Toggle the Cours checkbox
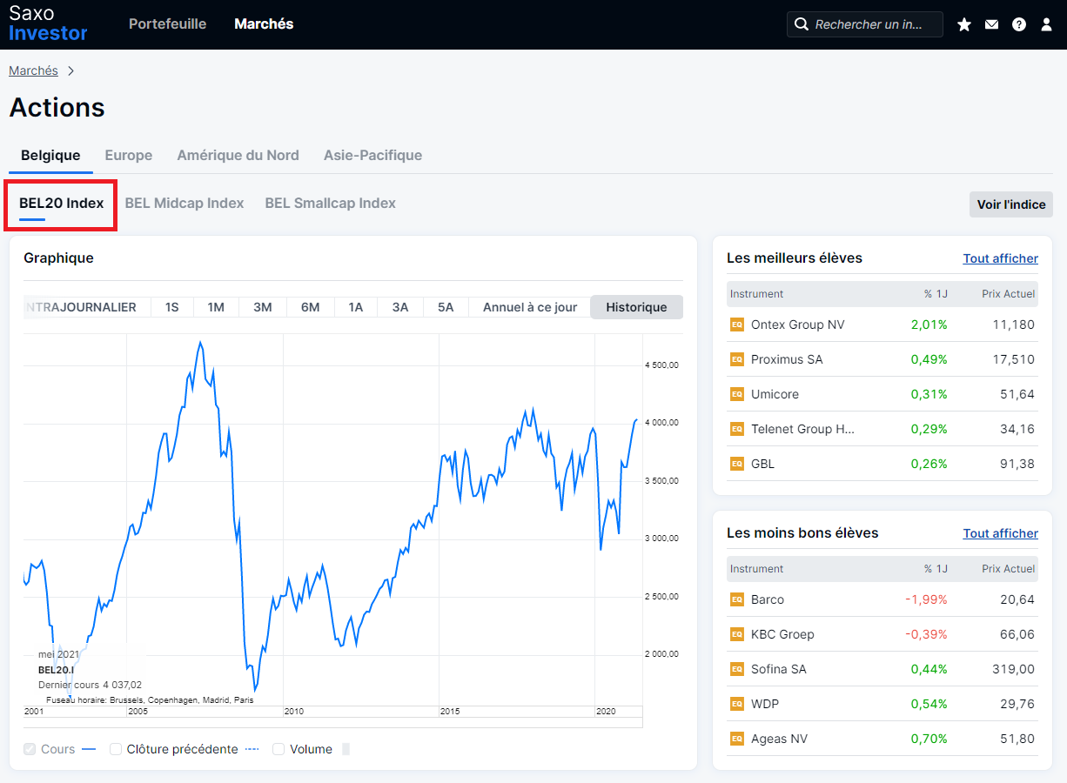This screenshot has height=783, width=1067. point(30,749)
